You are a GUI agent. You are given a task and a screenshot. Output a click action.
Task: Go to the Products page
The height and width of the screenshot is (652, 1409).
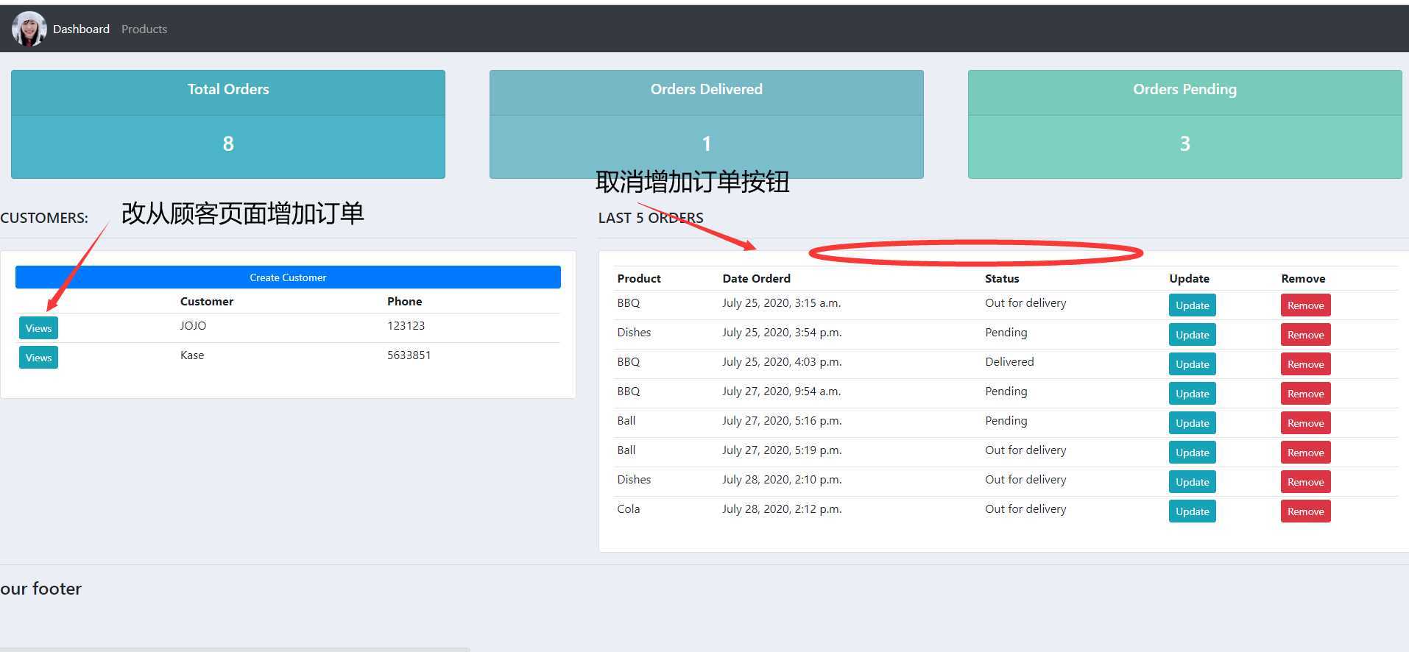click(144, 29)
